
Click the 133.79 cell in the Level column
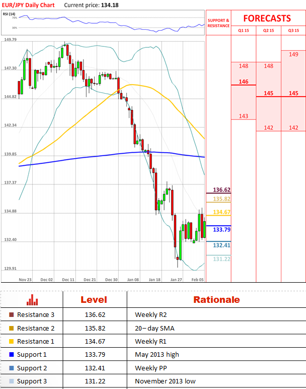click(x=95, y=355)
